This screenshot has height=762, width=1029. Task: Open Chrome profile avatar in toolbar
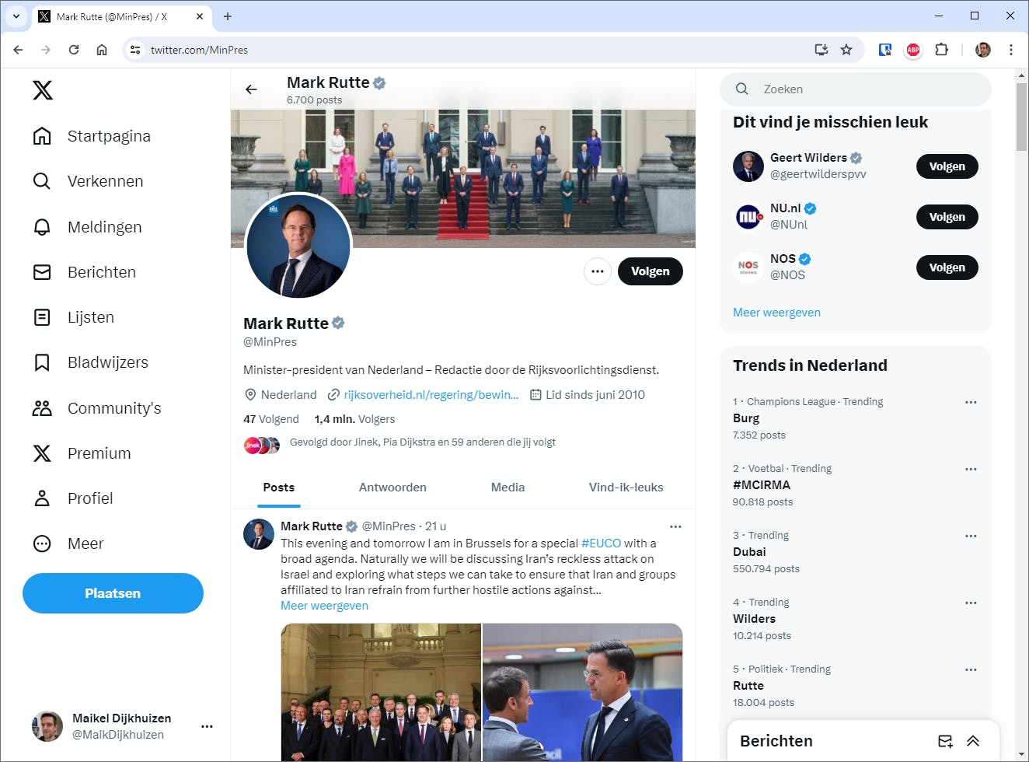point(983,50)
